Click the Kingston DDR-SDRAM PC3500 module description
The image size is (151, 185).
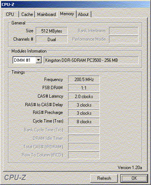coord(91,60)
